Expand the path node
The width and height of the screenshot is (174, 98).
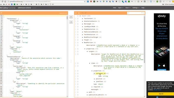click(87, 92)
